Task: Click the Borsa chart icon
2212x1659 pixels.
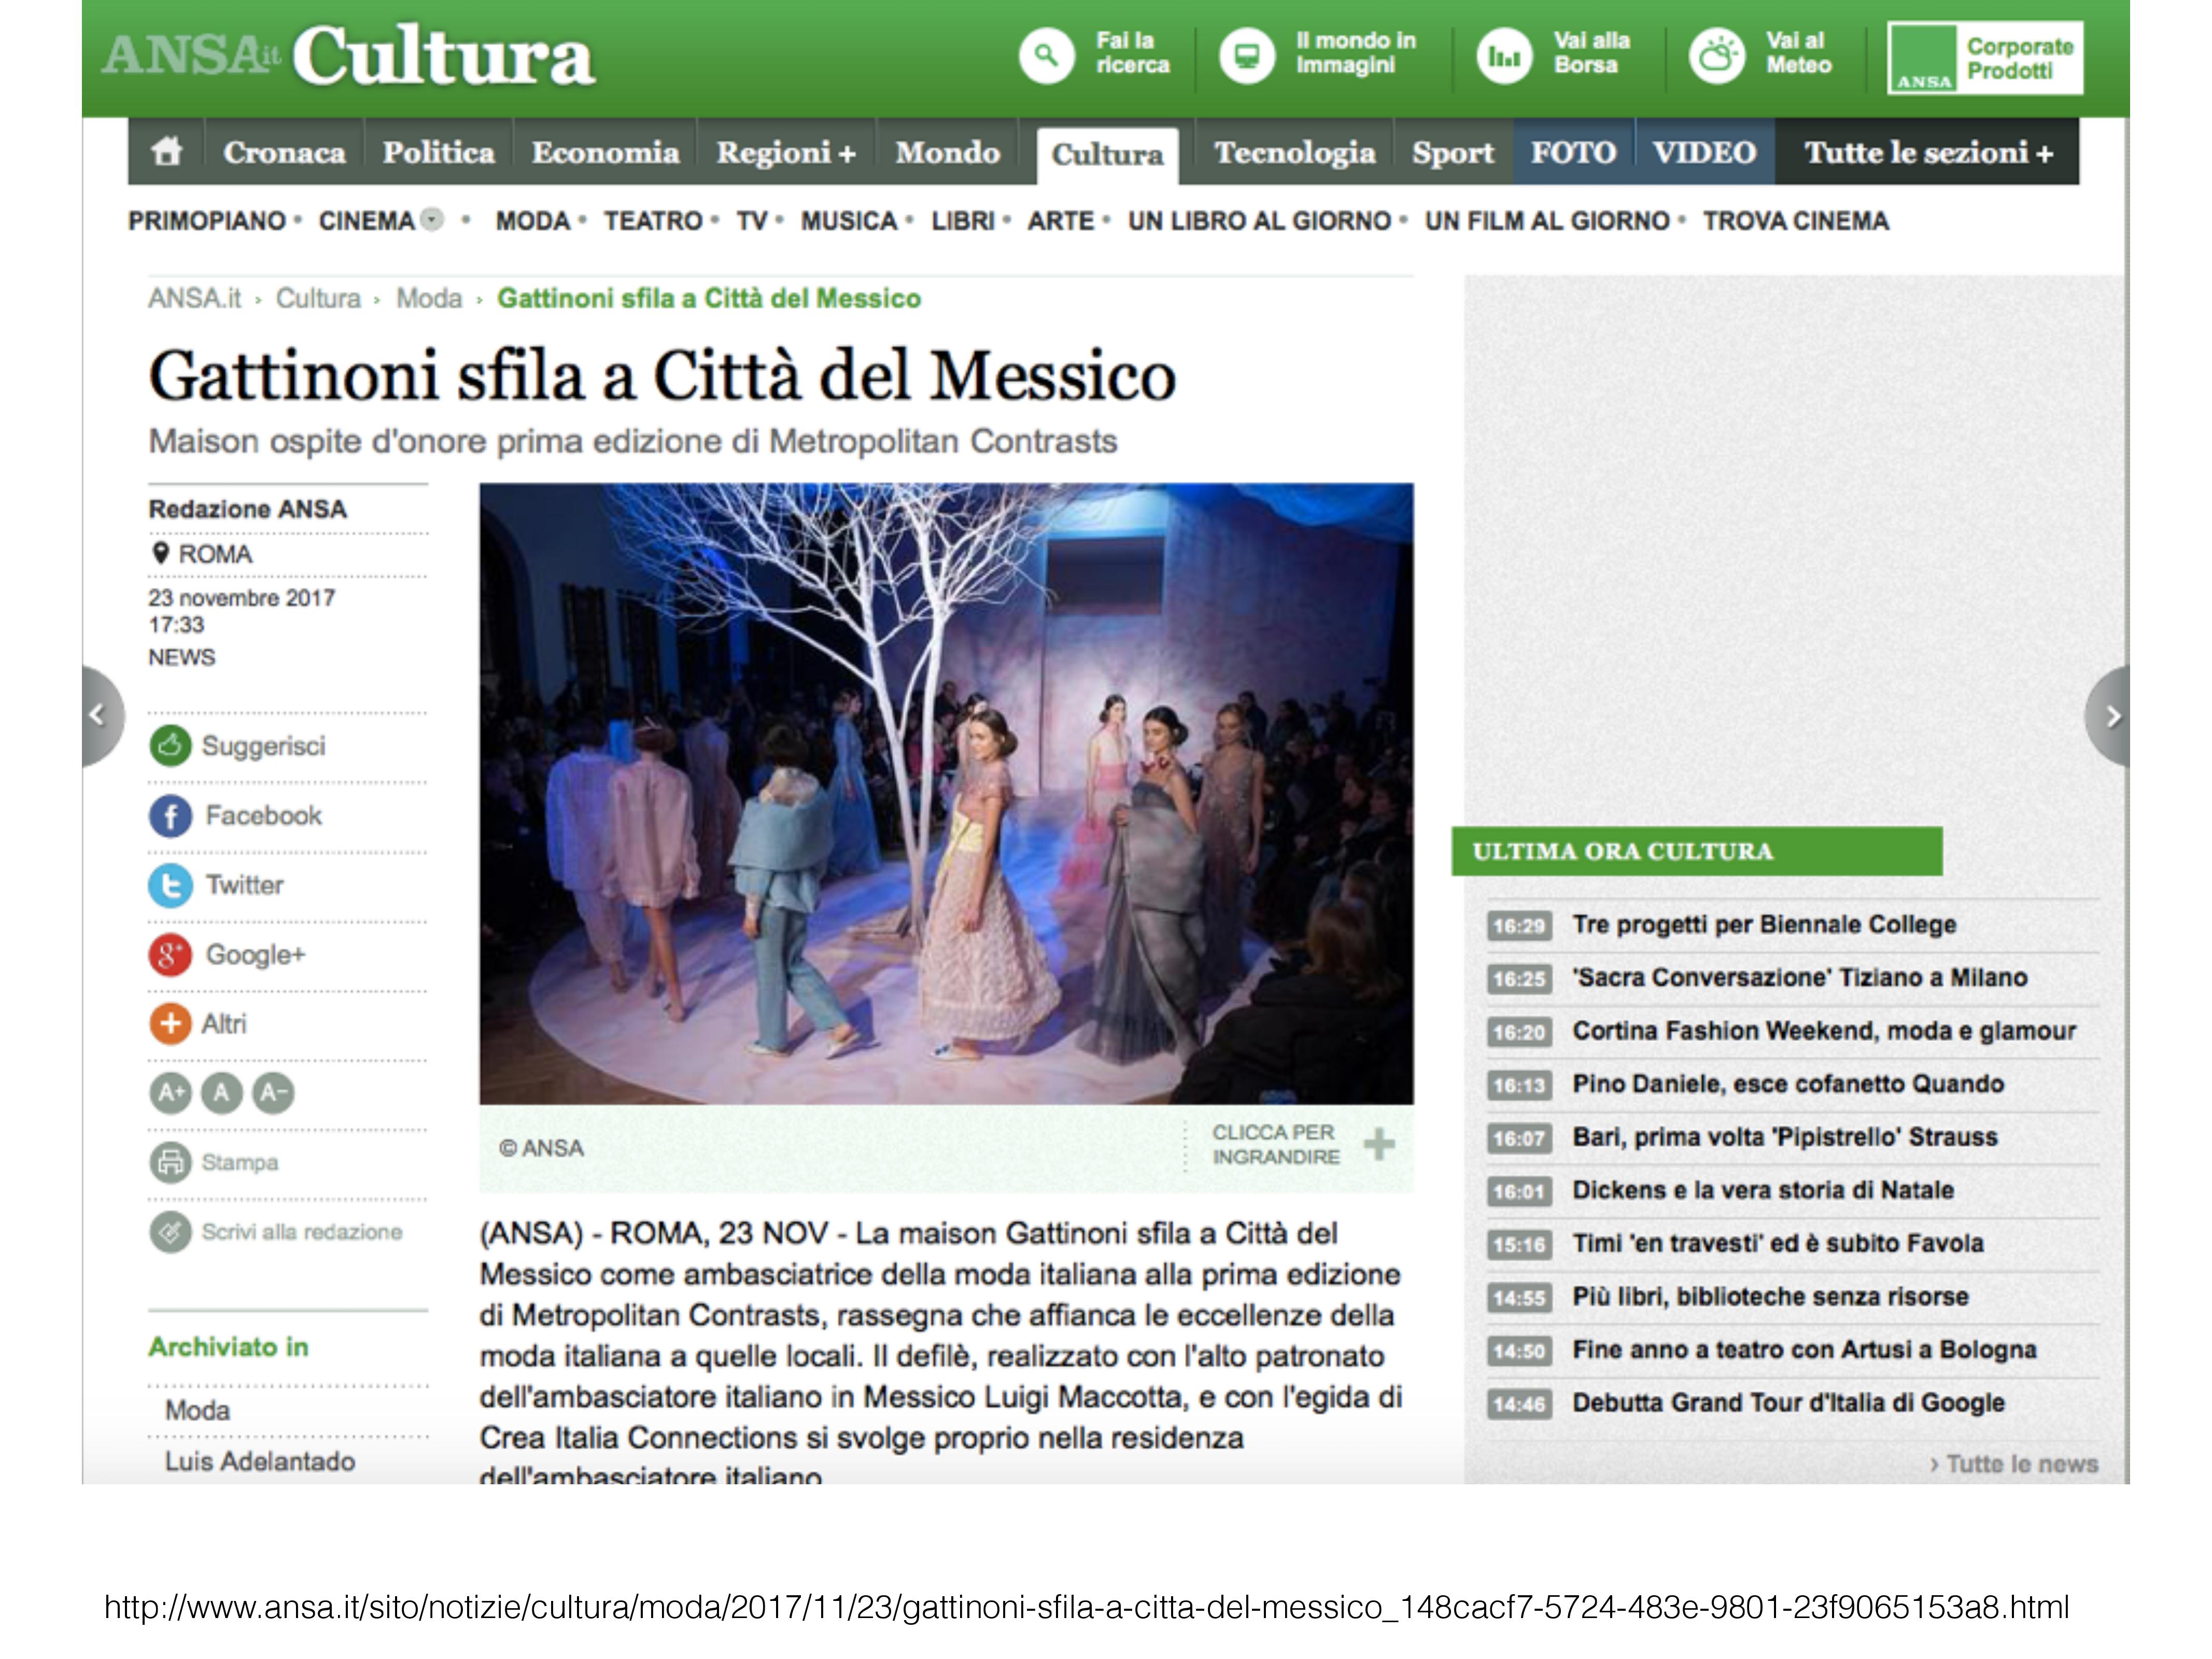Action: point(1504,56)
